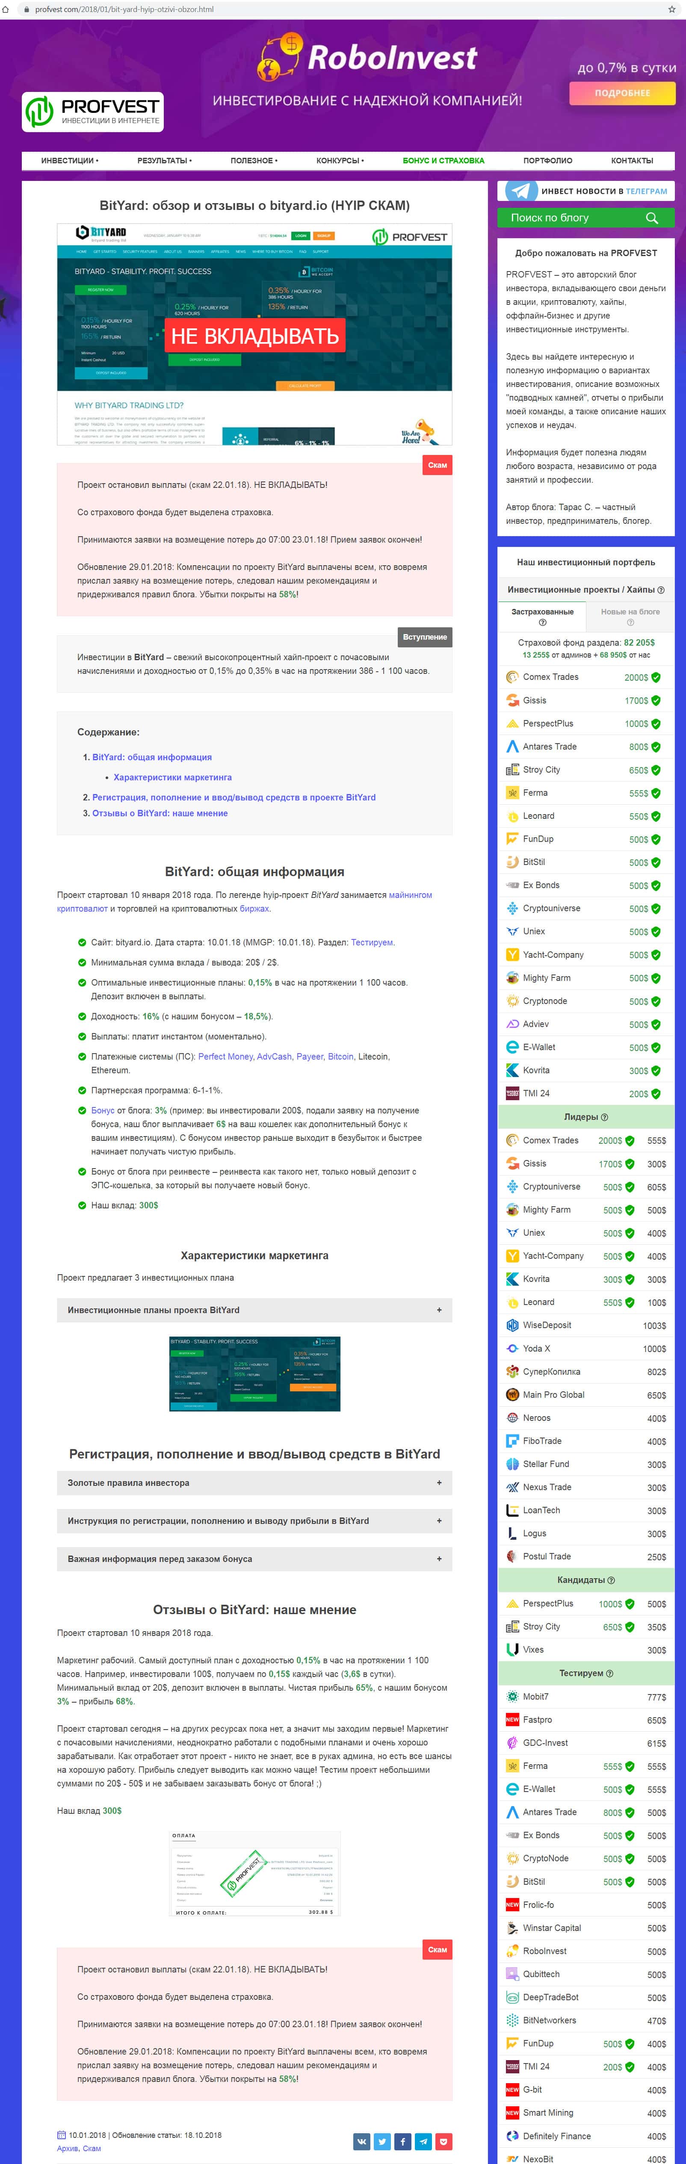
Task: Click the ПОДРОБНЕЕ banner button
Action: point(622,93)
